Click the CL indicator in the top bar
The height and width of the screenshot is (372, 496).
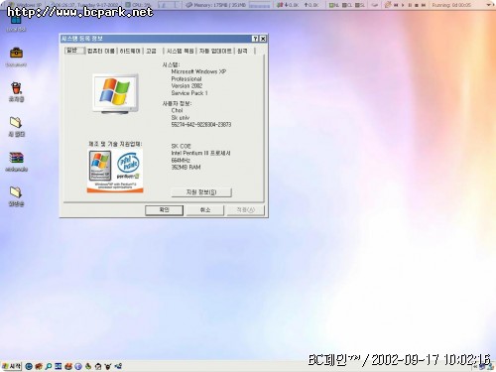pos(347,5)
